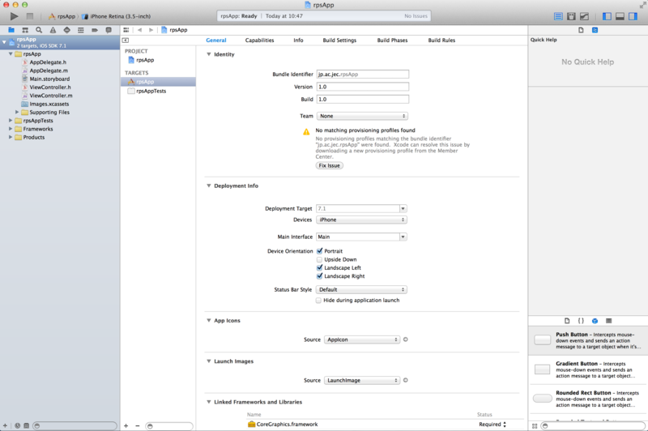Select the Standard editor icon
This screenshot has width=648, height=431.
click(x=558, y=16)
